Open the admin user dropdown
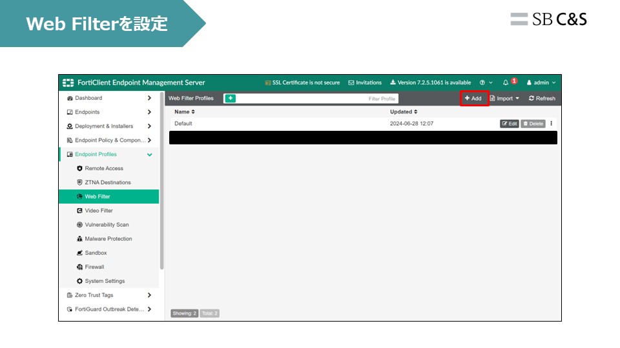620x348 pixels. pos(541,82)
